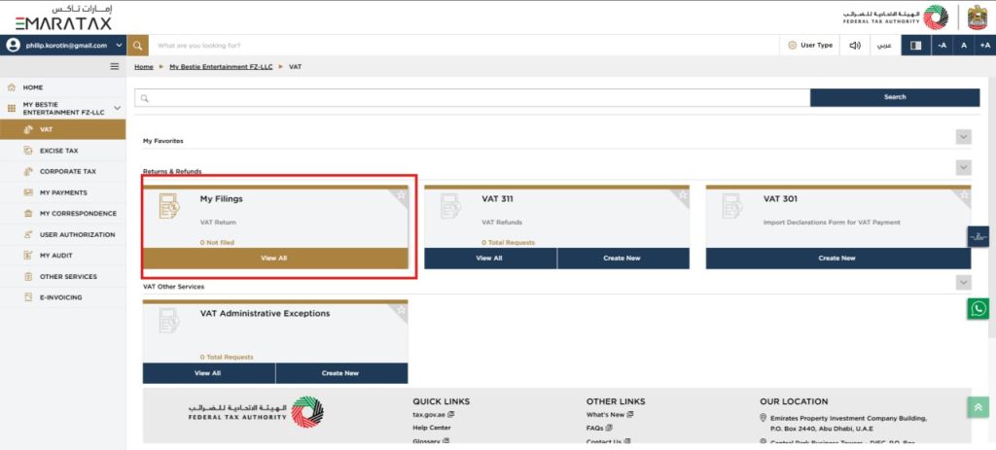Click the green scroll-to-top arrow button
This screenshot has height=450, width=996.
[978, 407]
